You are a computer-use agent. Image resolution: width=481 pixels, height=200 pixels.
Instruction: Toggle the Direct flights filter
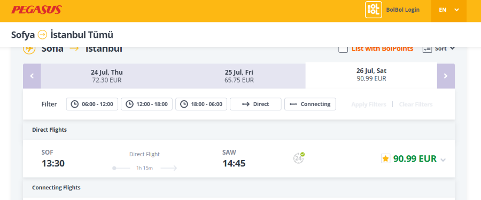[x=255, y=104]
